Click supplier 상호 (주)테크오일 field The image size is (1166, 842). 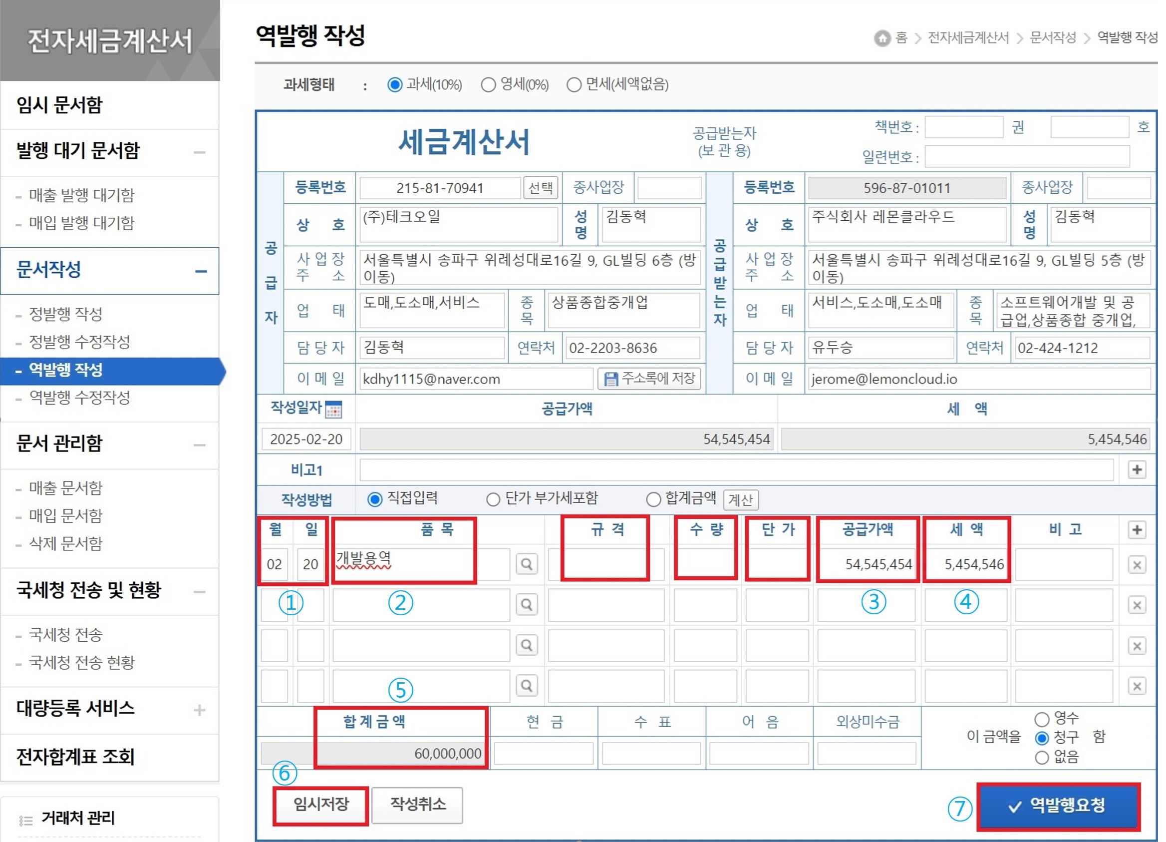pyautogui.click(x=459, y=224)
